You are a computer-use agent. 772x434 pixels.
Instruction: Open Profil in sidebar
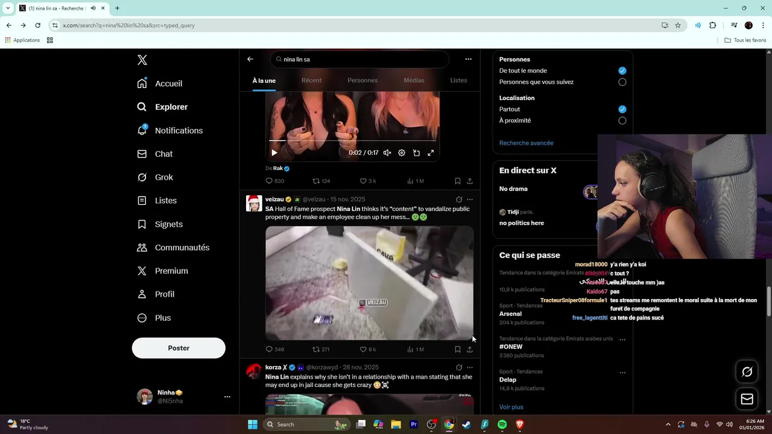pos(156,294)
